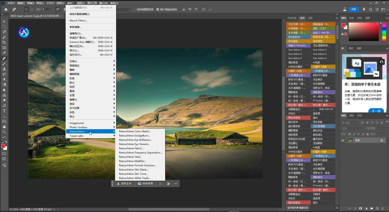Click the commit checkmark in options bar

point(210,9)
